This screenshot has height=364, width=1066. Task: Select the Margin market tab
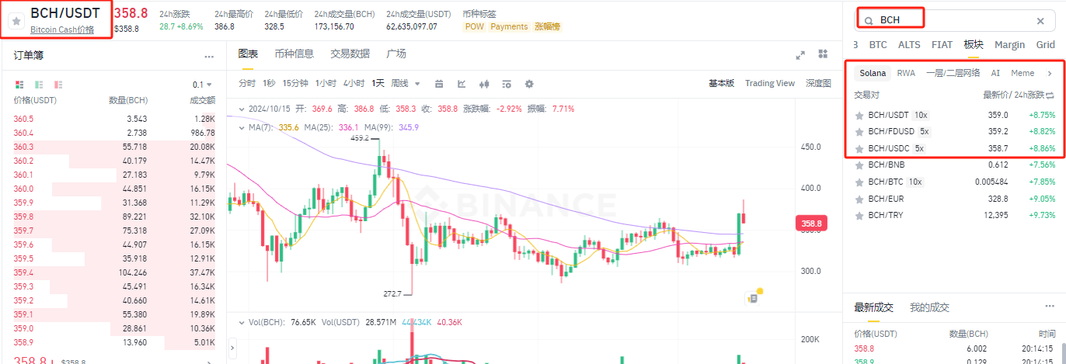coord(1009,45)
